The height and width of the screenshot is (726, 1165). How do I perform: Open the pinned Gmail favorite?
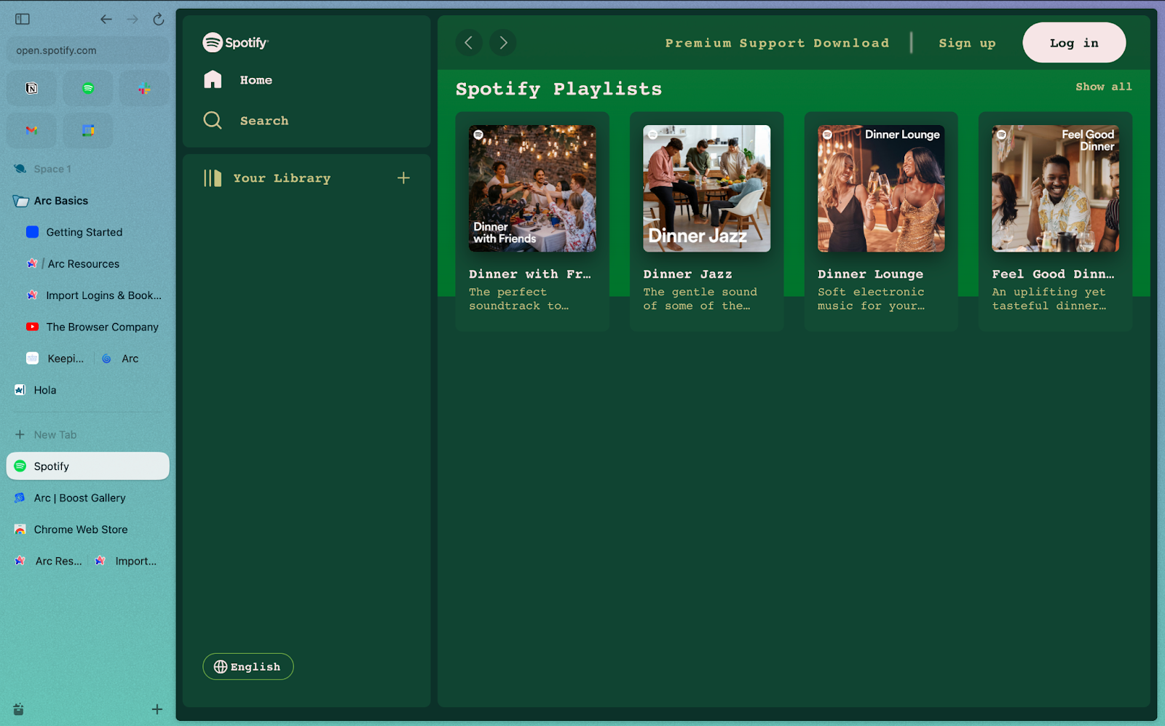click(x=32, y=130)
